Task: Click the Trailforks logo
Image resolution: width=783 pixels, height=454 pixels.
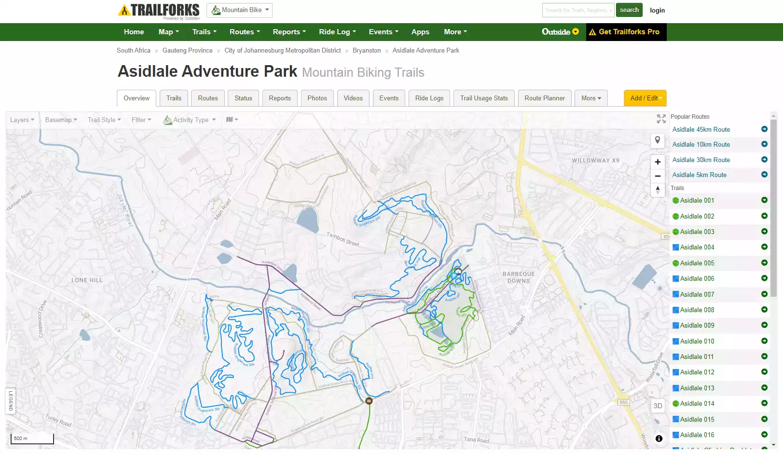Action: (159, 11)
